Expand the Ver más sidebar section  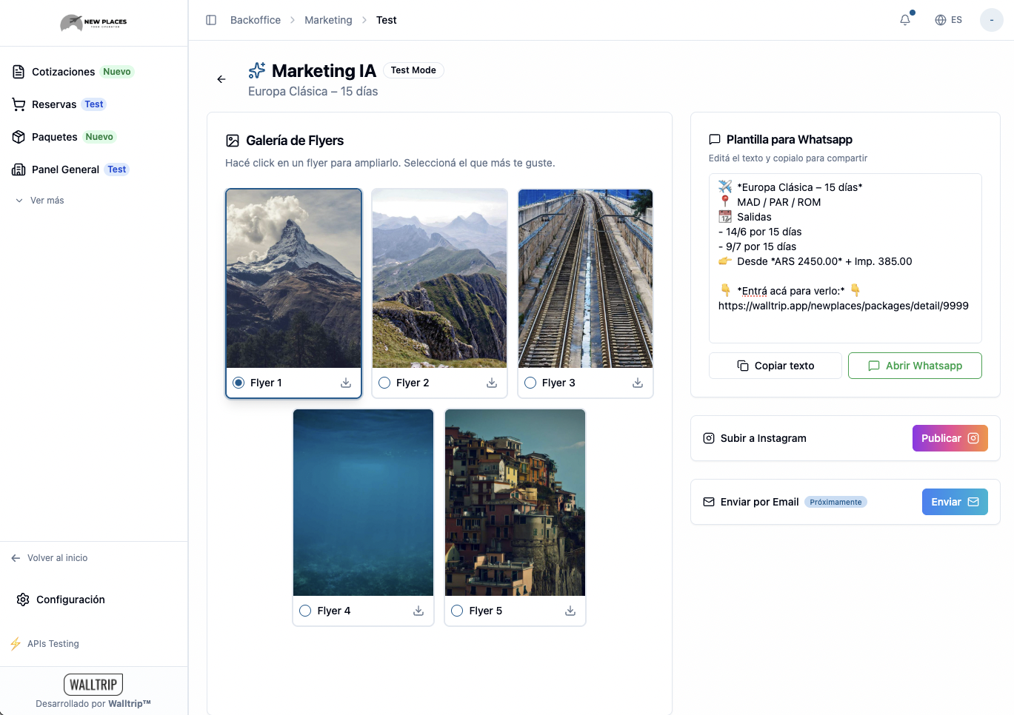[x=40, y=201]
